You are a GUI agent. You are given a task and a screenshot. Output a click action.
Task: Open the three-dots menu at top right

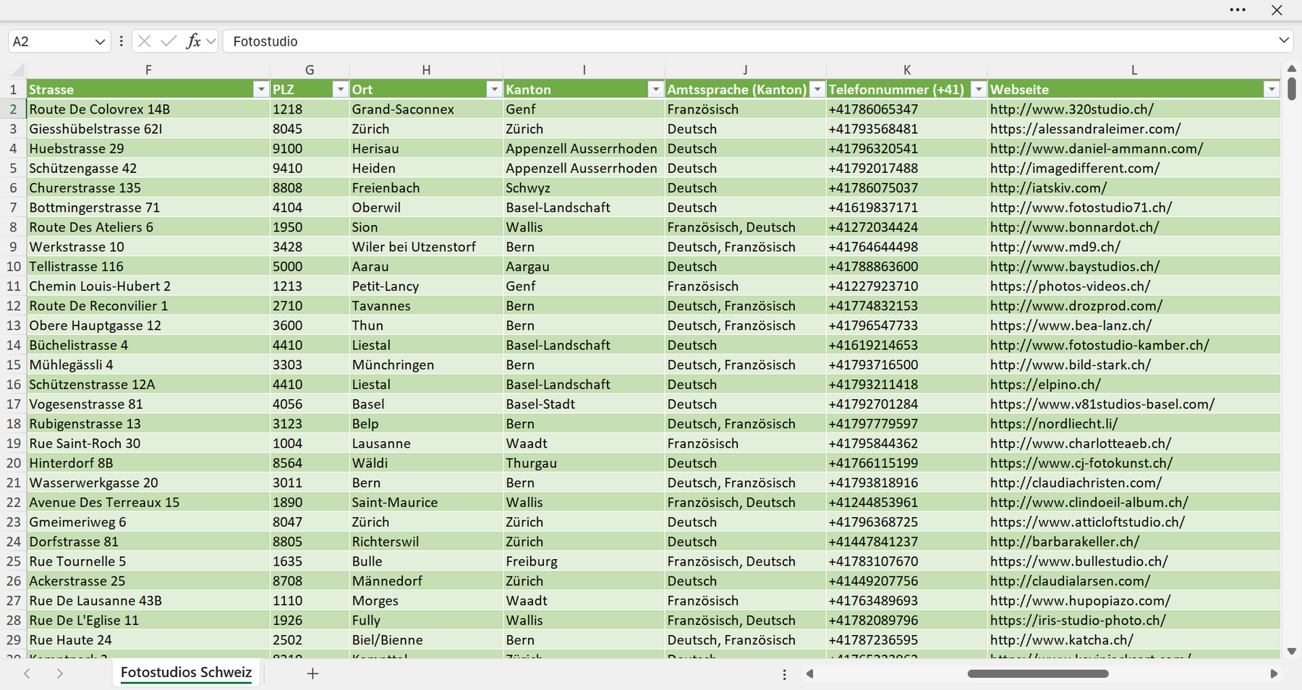pos(1238,10)
